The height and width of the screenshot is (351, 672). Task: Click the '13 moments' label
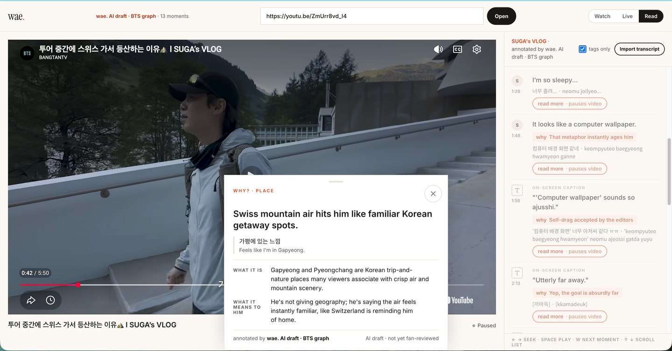[x=174, y=16]
